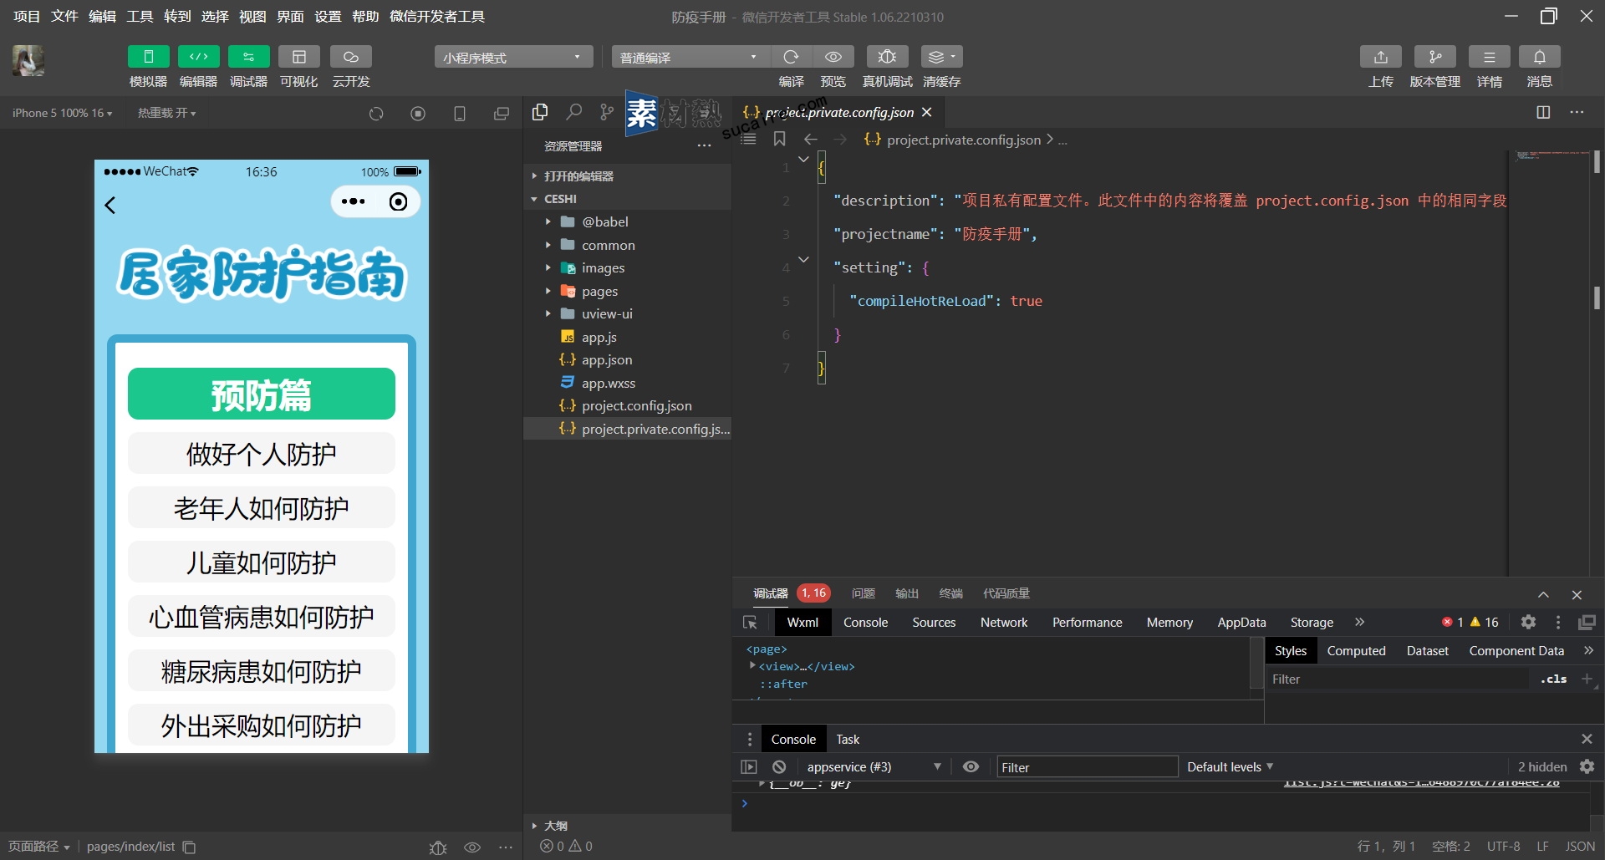
Task: Open the 可视化 visual editor
Action: point(298,57)
